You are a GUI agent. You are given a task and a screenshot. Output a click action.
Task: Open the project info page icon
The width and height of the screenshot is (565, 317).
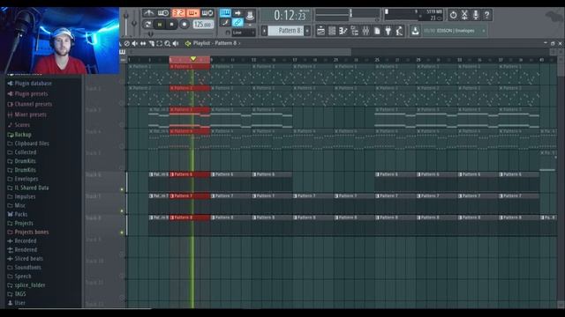click(377, 31)
